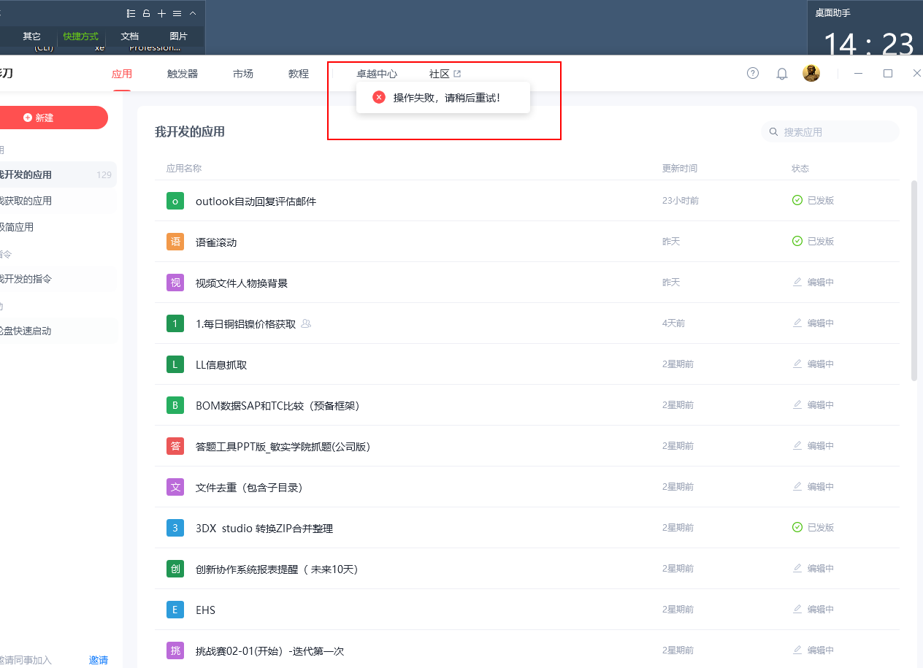Switch to the 市场 tab
The image size is (923, 668).
[243, 74]
